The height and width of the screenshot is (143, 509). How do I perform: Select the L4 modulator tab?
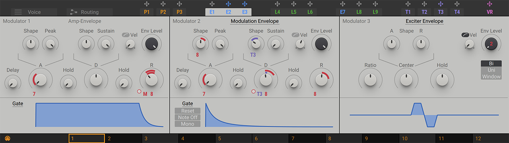click(277, 12)
